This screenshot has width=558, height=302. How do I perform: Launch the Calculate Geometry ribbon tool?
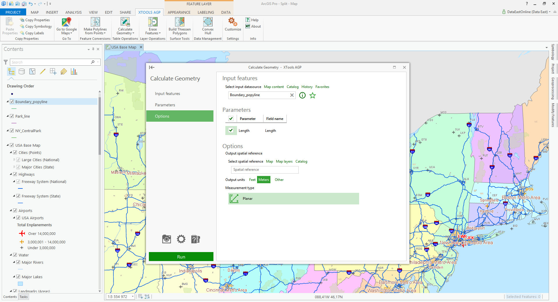125,26
